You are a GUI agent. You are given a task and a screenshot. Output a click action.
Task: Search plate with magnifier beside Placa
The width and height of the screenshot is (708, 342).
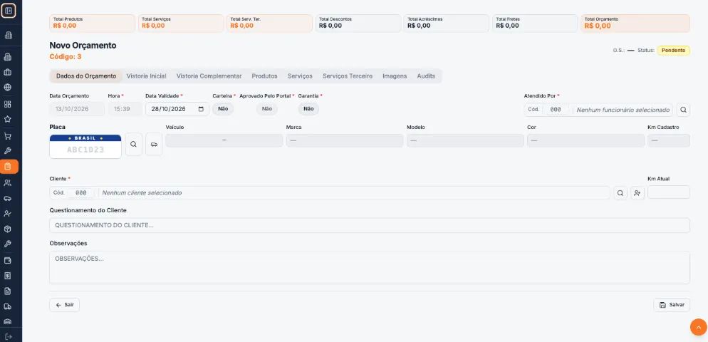click(134, 144)
